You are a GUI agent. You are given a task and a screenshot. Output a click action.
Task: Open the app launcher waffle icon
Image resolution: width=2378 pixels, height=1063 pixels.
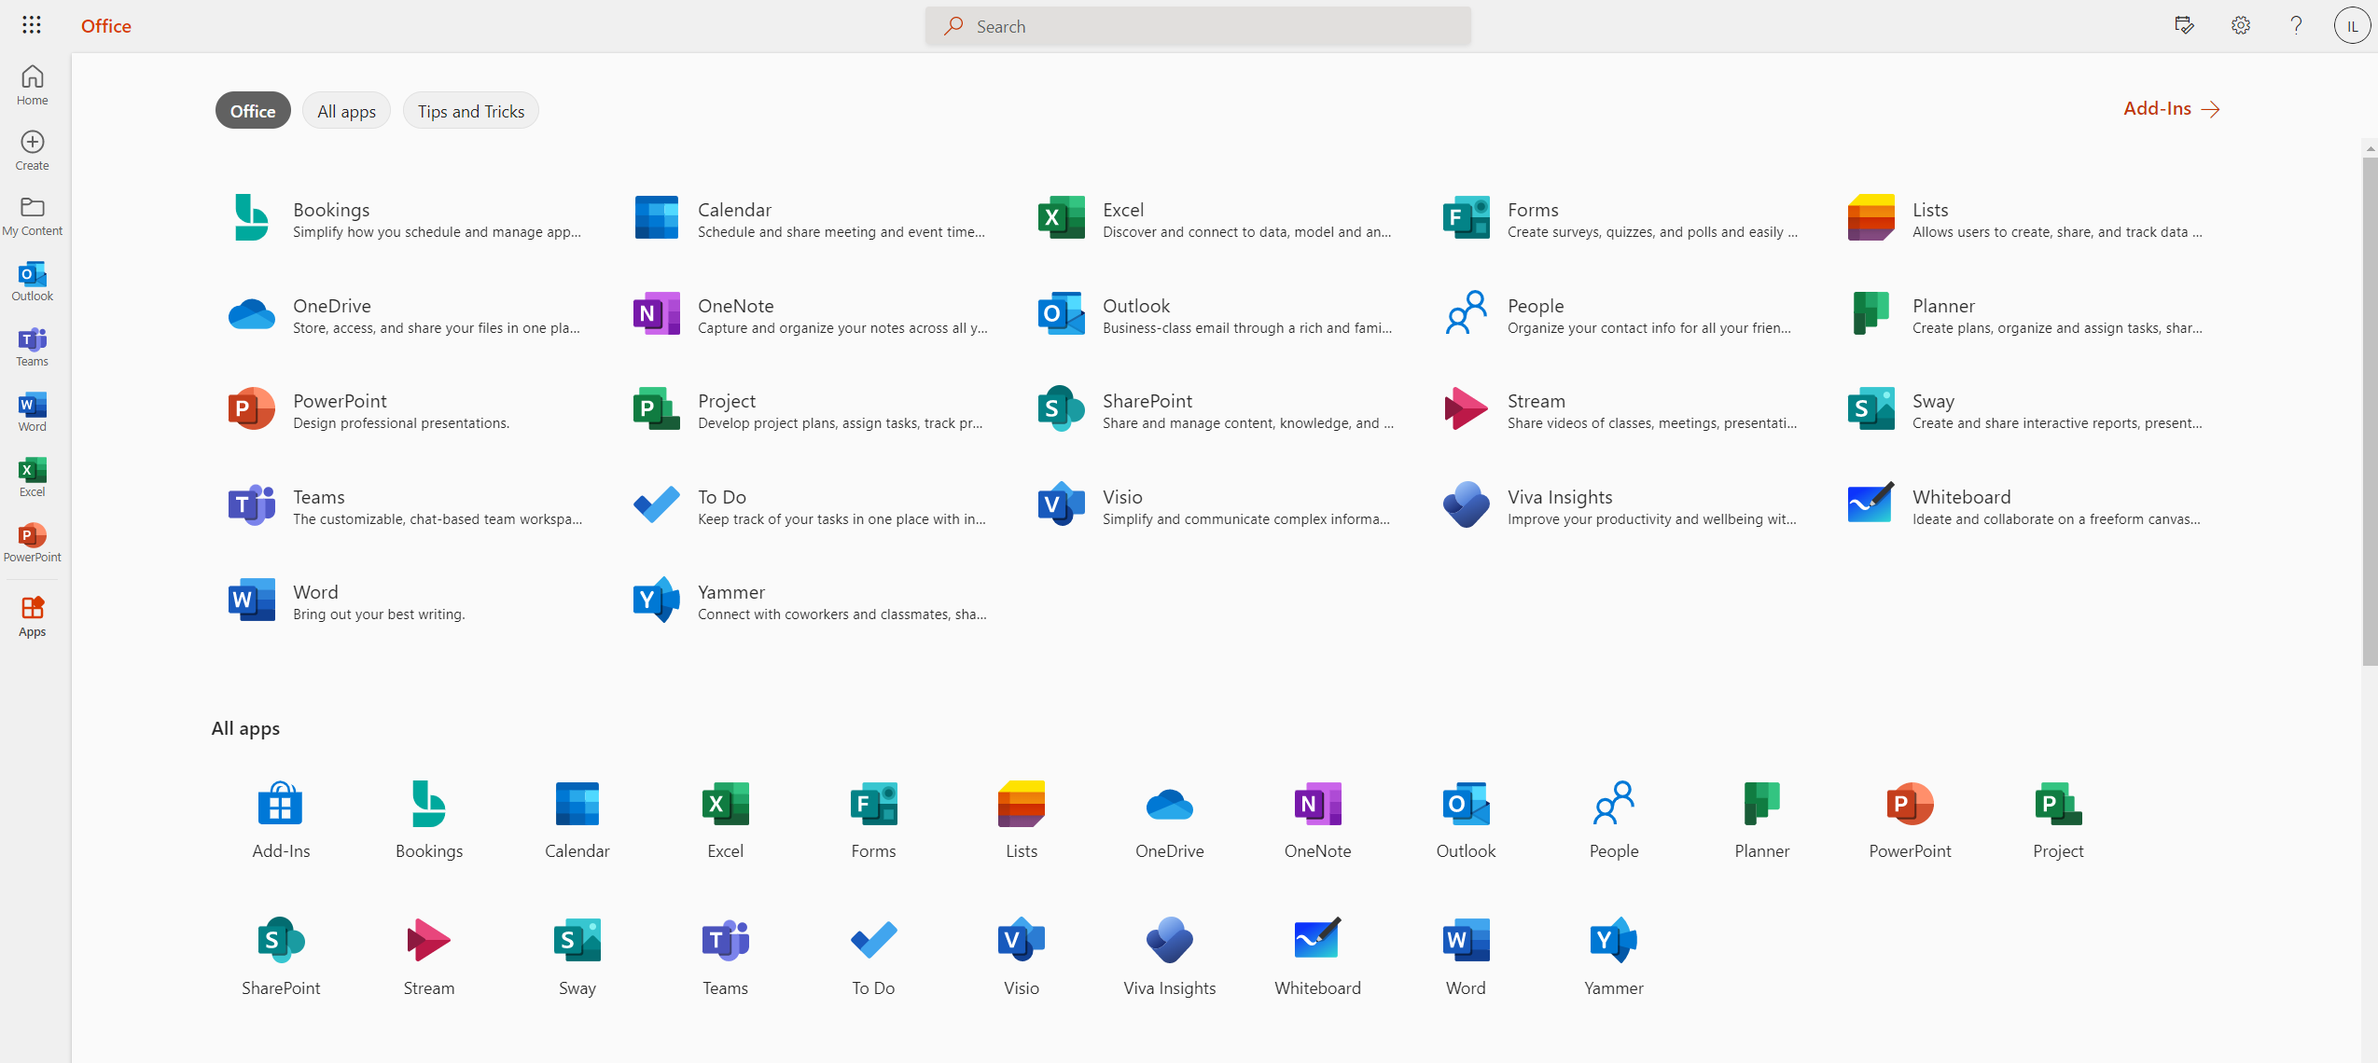click(32, 25)
